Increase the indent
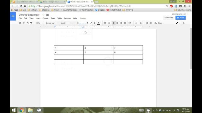Viewport: 202px width, 113px height. [x=151, y=23]
